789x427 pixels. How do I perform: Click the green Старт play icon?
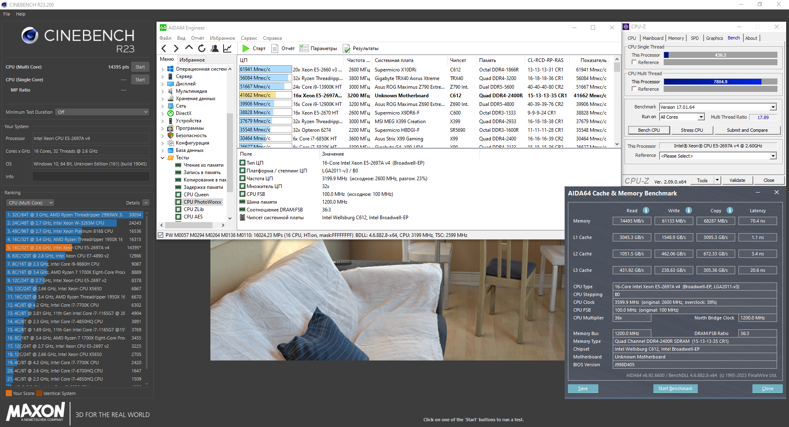pyautogui.click(x=246, y=48)
